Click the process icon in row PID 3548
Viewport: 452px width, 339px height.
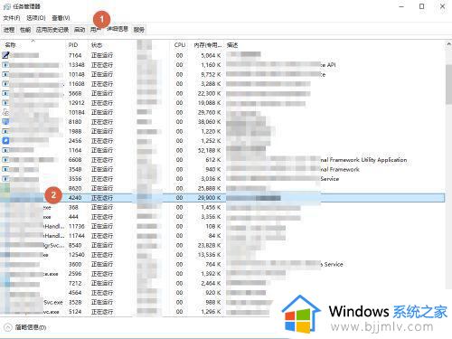coord(5,169)
